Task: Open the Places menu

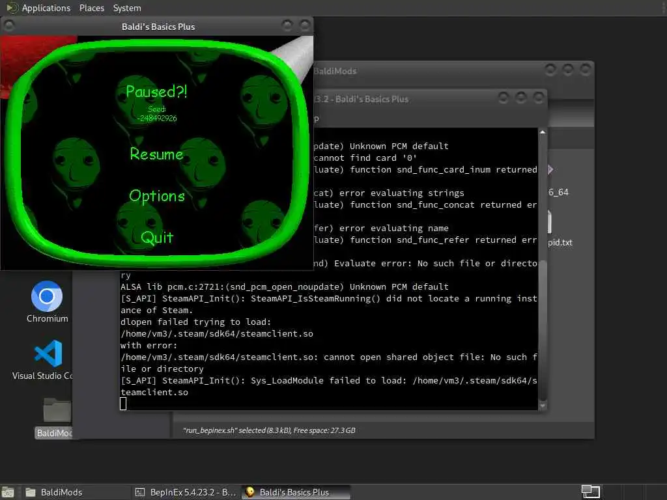Action: [x=91, y=8]
